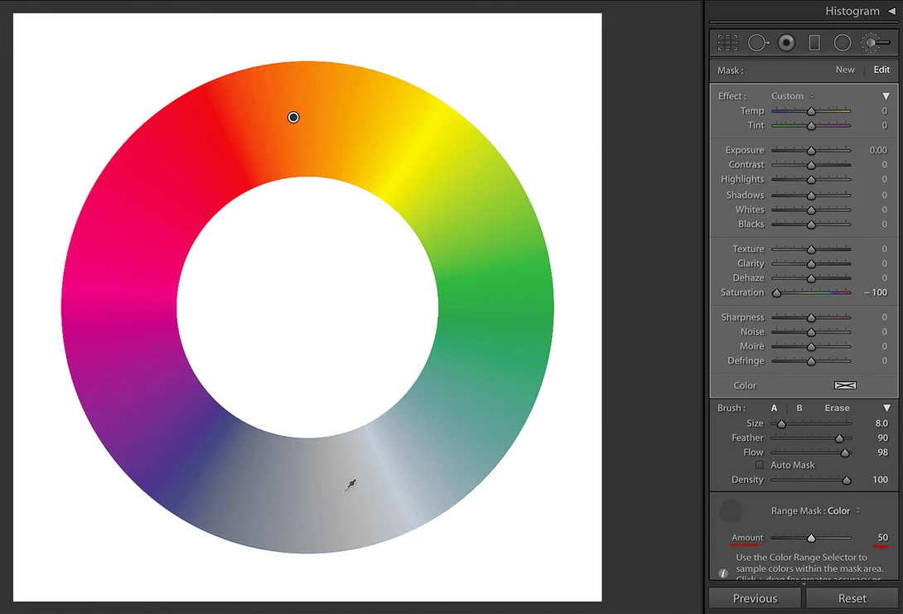Click the Texture slider handle
This screenshot has width=903, height=614.
pyautogui.click(x=811, y=249)
